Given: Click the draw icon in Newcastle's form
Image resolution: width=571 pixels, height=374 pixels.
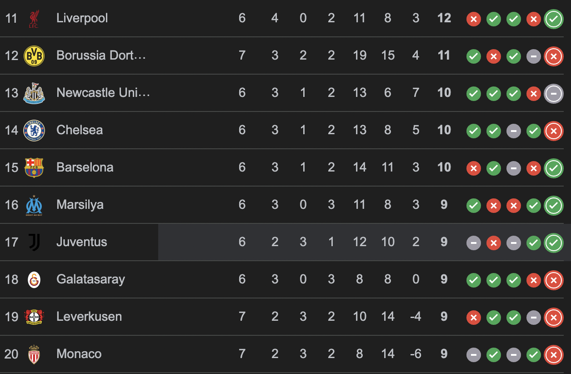Looking at the screenshot, I should (553, 93).
